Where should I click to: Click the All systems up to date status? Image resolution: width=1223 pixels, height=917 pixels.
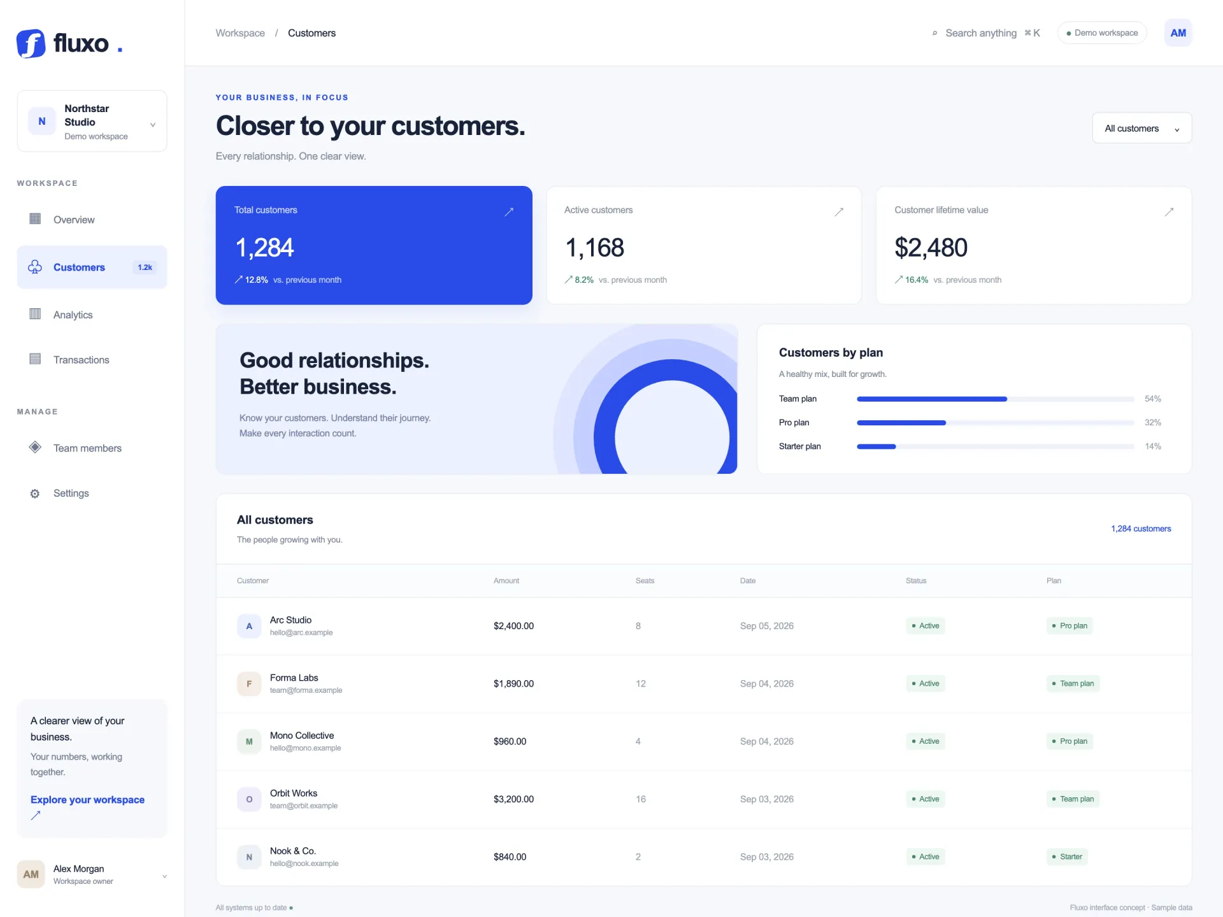tap(254, 908)
